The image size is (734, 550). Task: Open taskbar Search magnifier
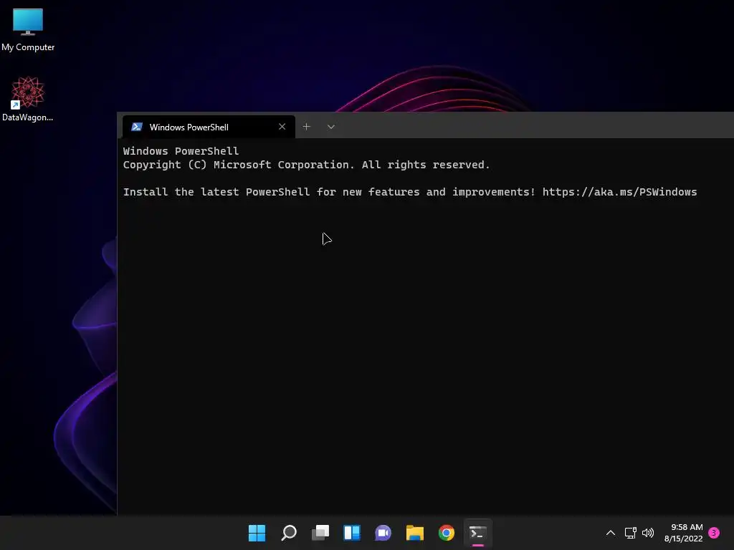click(289, 533)
